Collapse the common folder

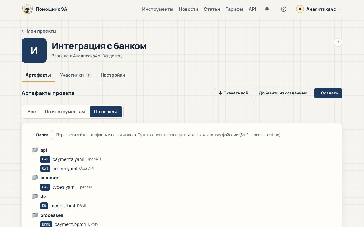click(x=50, y=178)
